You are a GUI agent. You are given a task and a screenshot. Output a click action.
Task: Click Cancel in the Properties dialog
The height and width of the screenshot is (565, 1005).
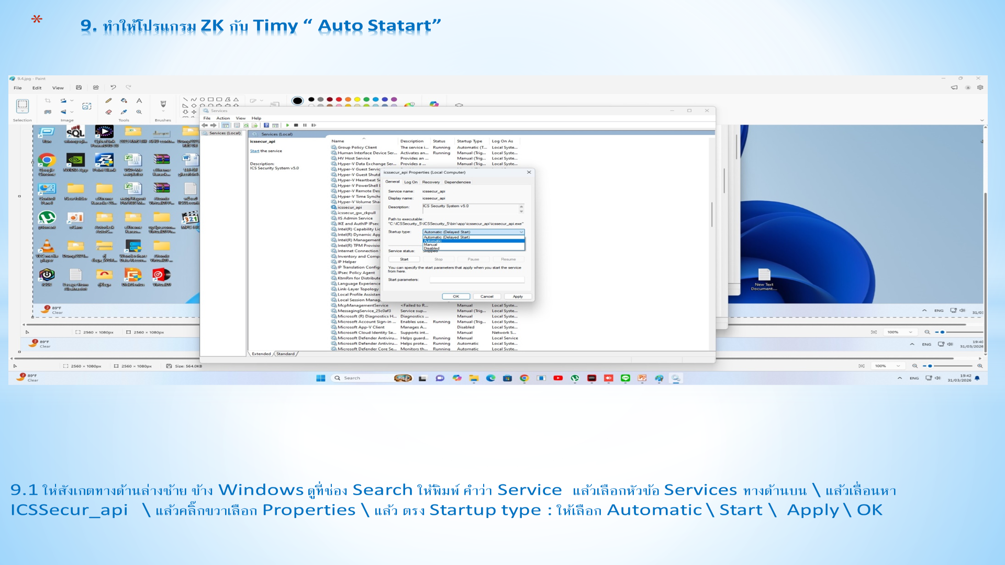coord(487,296)
